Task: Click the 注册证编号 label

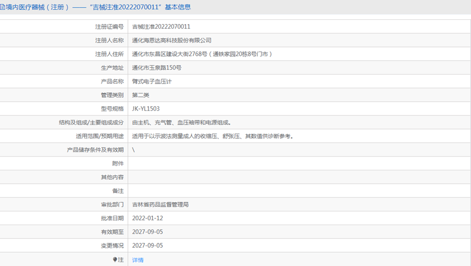Action: point(109,27)
